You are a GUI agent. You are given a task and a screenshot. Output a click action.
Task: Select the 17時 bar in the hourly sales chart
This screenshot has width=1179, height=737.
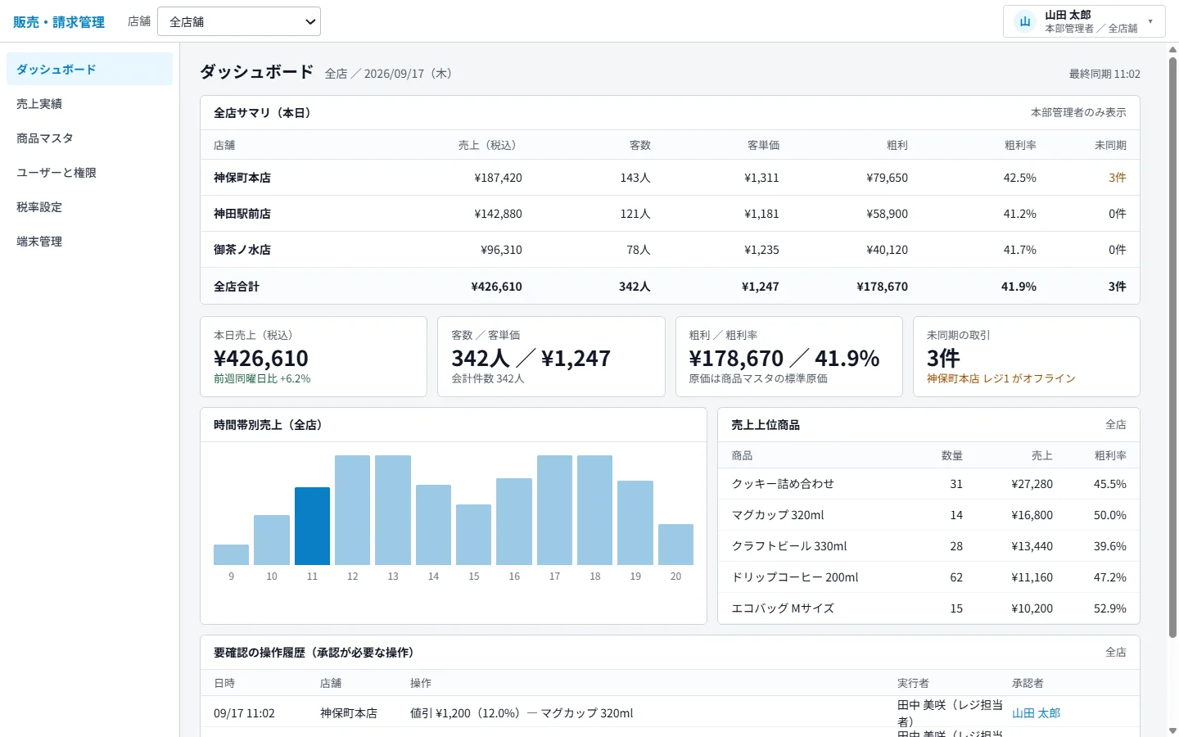pyautogui.click(x=554, y=510)
